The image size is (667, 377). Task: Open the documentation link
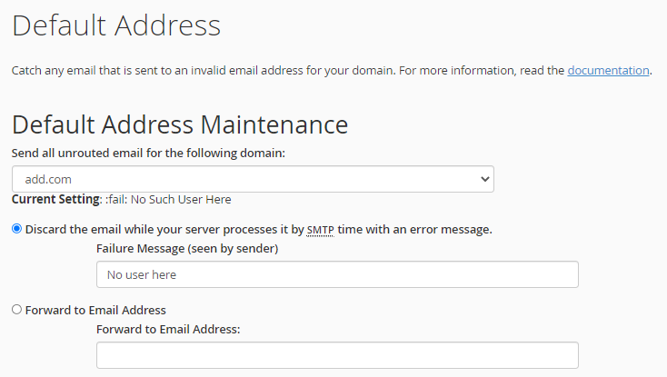tap(608, 70)
